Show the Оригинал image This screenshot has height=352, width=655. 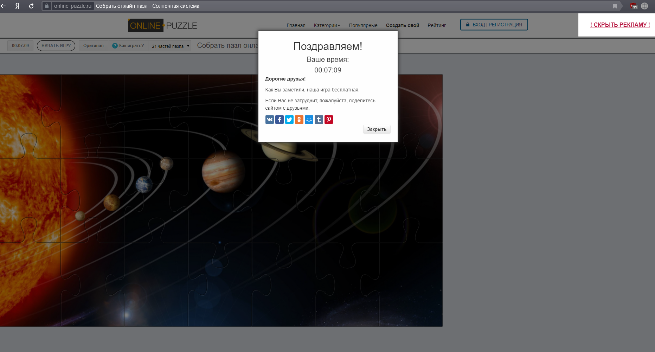pyautogui.click(x=94, y=46)
